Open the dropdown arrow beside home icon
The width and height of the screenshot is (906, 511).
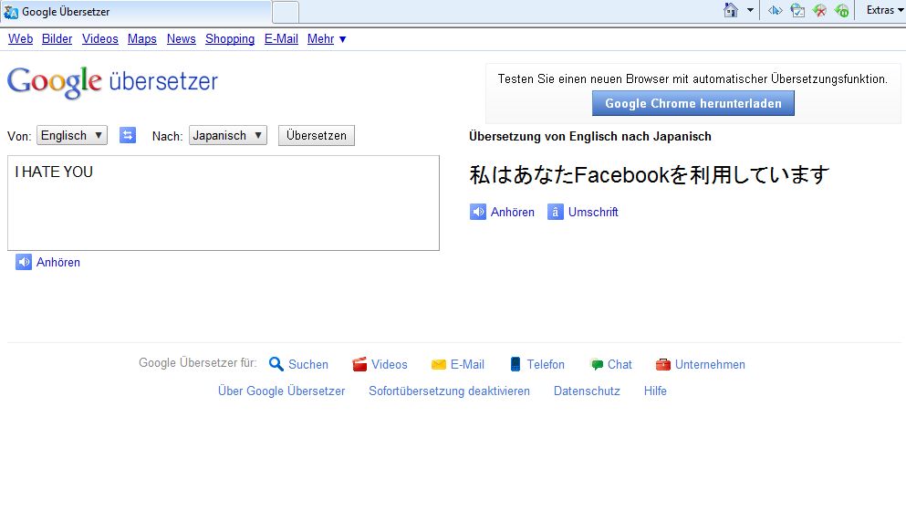(750, 10)
